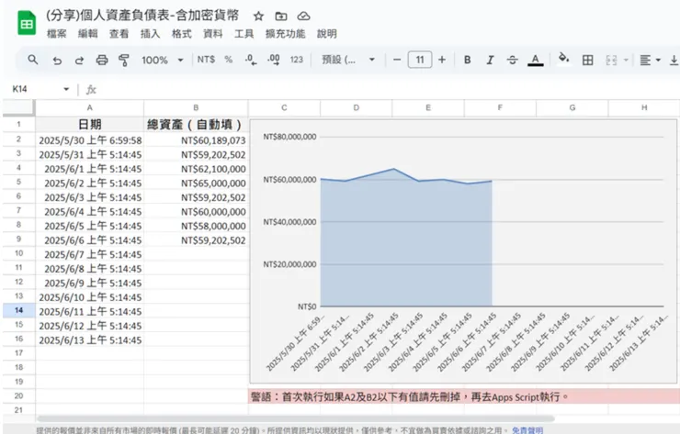Viewport: 680px width, 434px height.
Task: Open the fill color picker
Action: click(x=563, y=58)
